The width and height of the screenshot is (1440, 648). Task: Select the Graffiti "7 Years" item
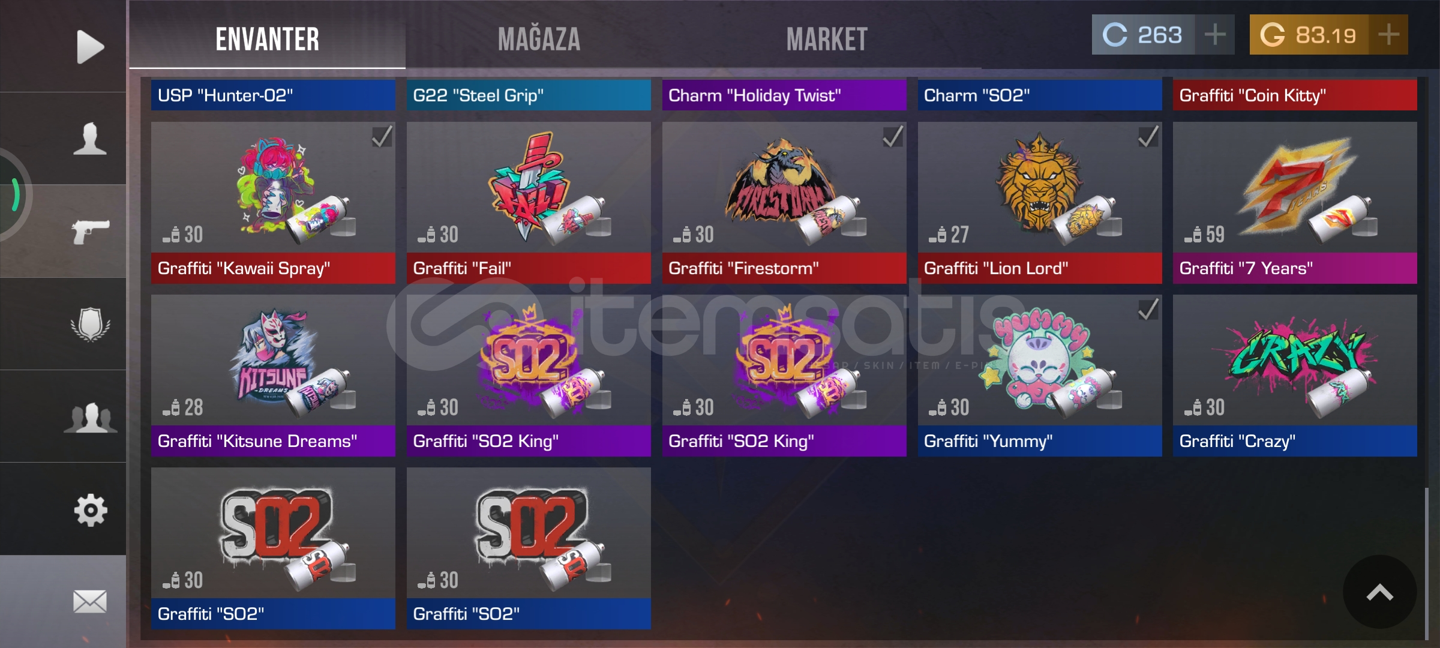click(x=1295, y=203)
